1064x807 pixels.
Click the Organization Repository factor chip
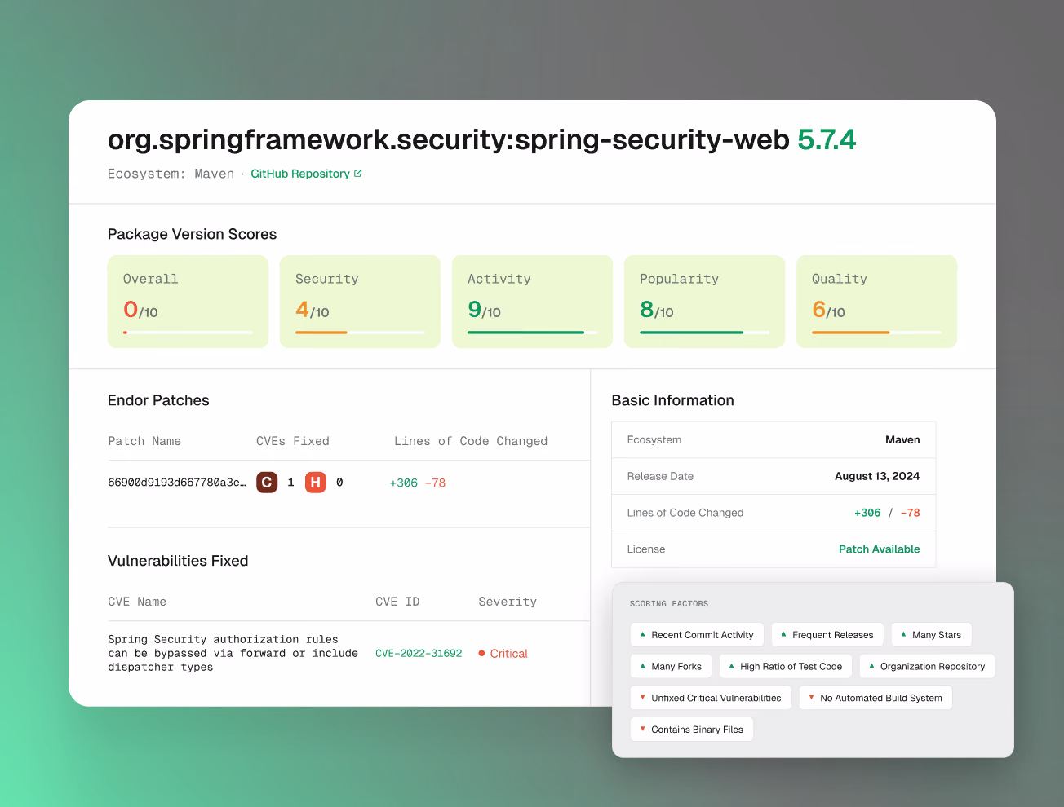pyautogui.click(x=927, y=666)
